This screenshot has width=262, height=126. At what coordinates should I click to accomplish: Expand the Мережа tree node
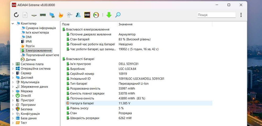tap(13, 91)
